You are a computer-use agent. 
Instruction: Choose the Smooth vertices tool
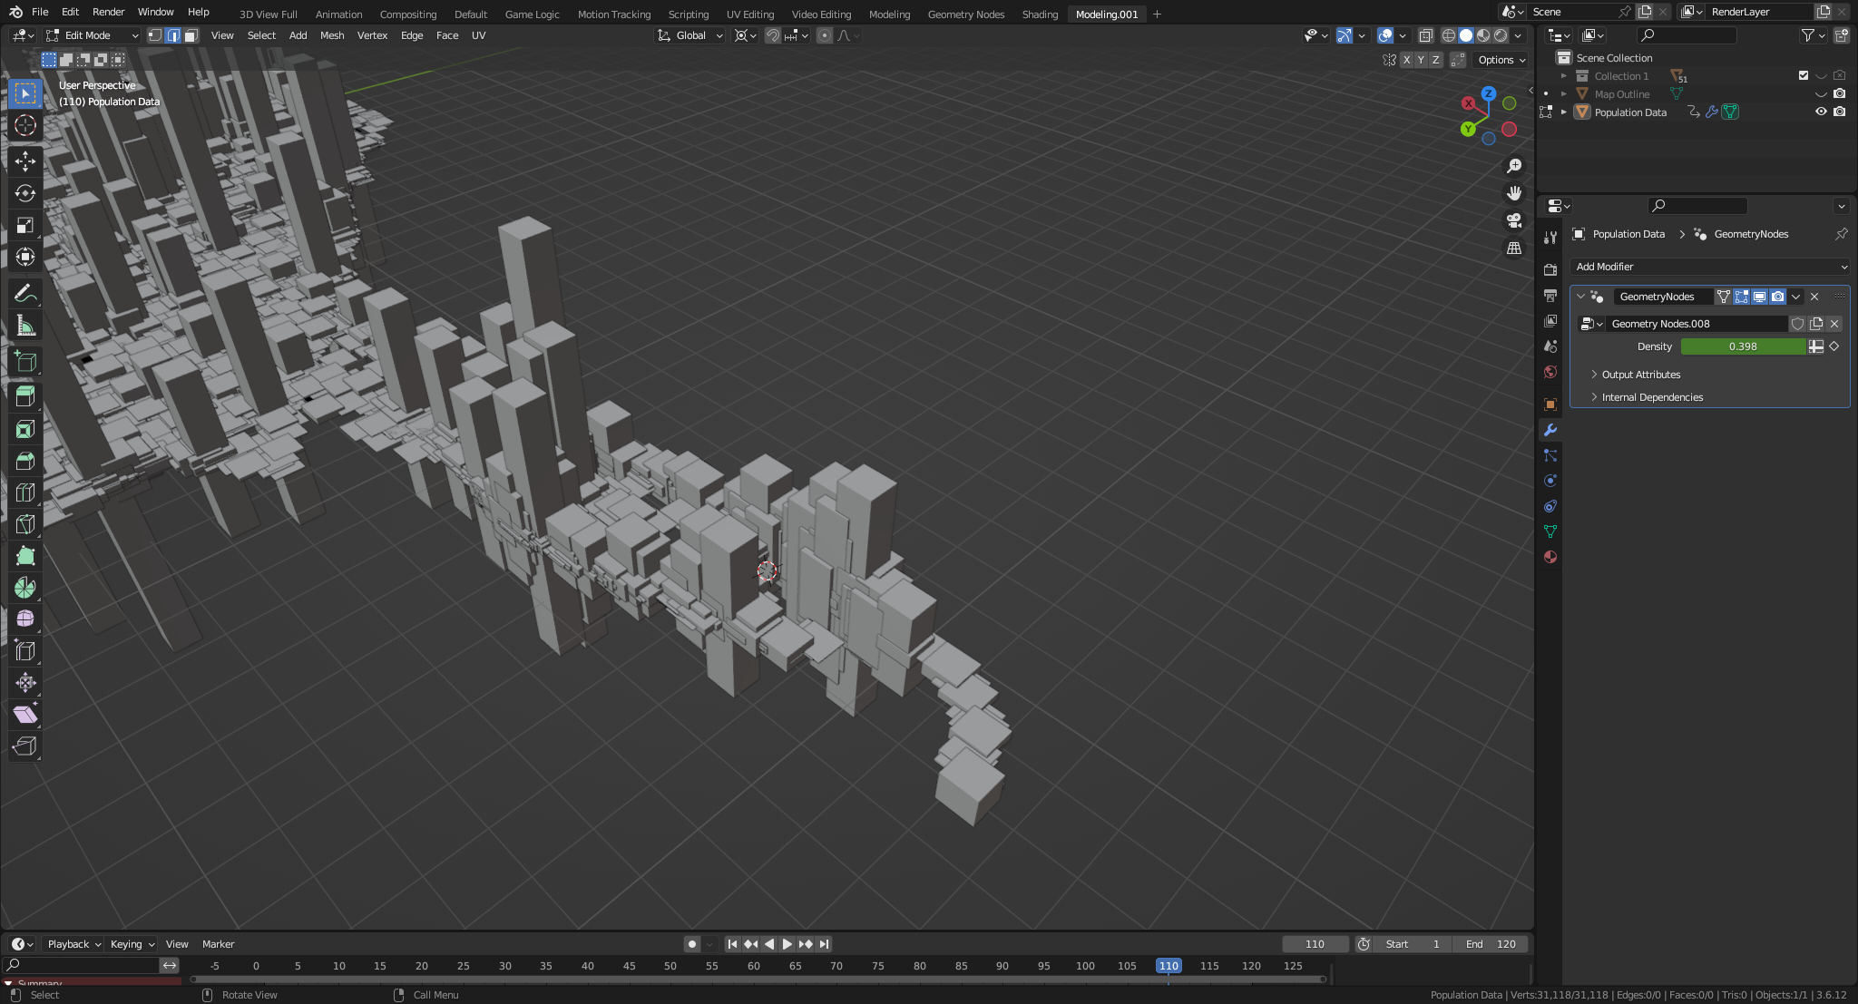click(x=25, y=619)
